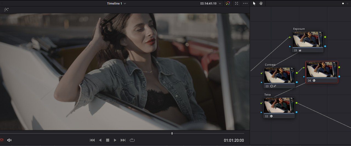The image size is (351, 146).
Task: Open the viewer three-dot options menu
Action: tap(245, 4)
